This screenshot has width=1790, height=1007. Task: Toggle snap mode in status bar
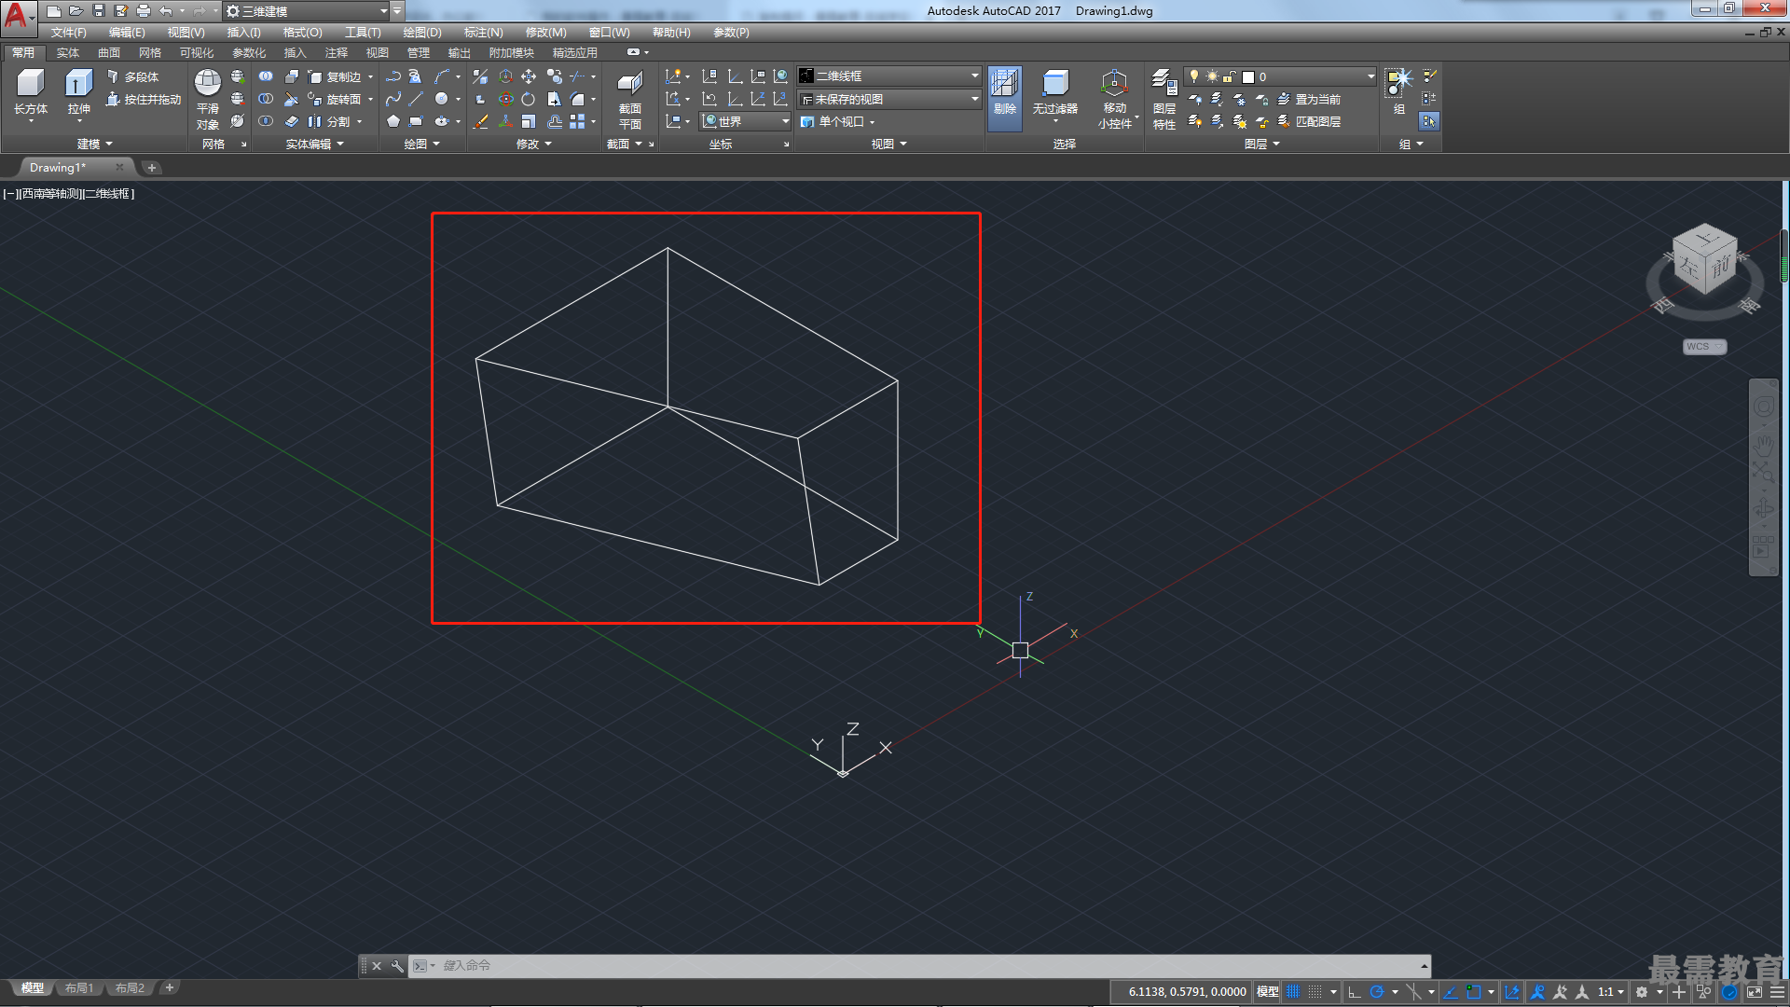tap(1315, 992)
